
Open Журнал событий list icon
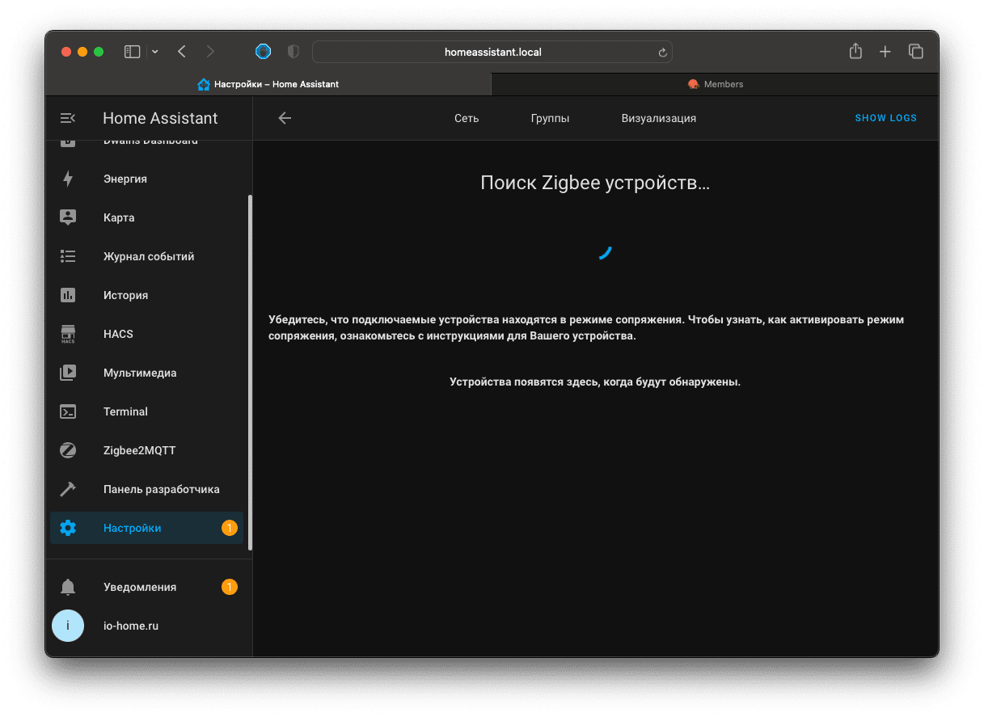(68, 256)
